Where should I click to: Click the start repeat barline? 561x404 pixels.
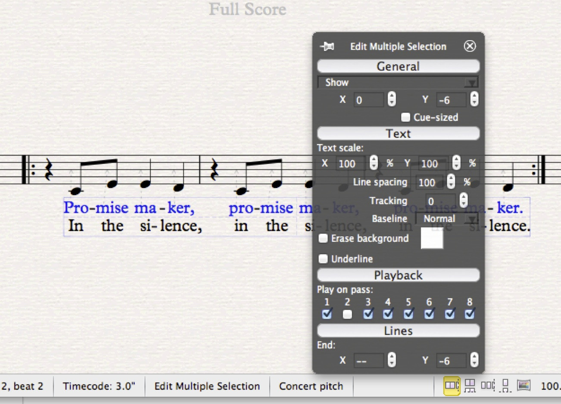[x=28, y=170]
